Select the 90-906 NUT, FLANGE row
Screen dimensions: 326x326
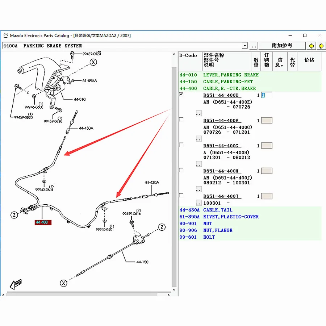(250, 230)
